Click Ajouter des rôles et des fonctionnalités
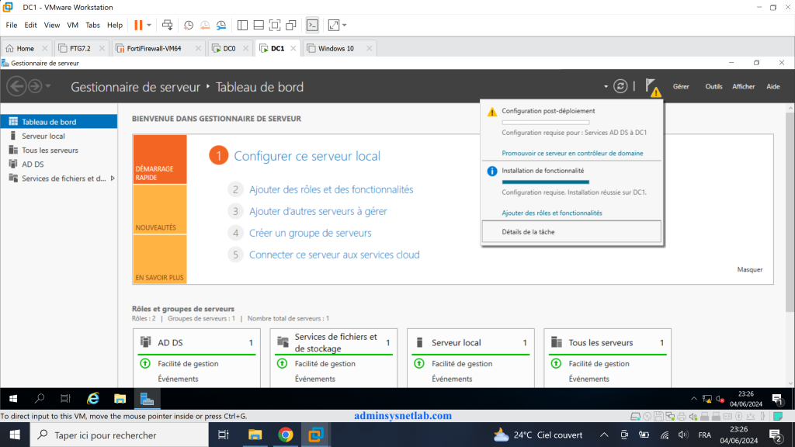The width and height of the screenshot is (795, 447). (331, 189)
